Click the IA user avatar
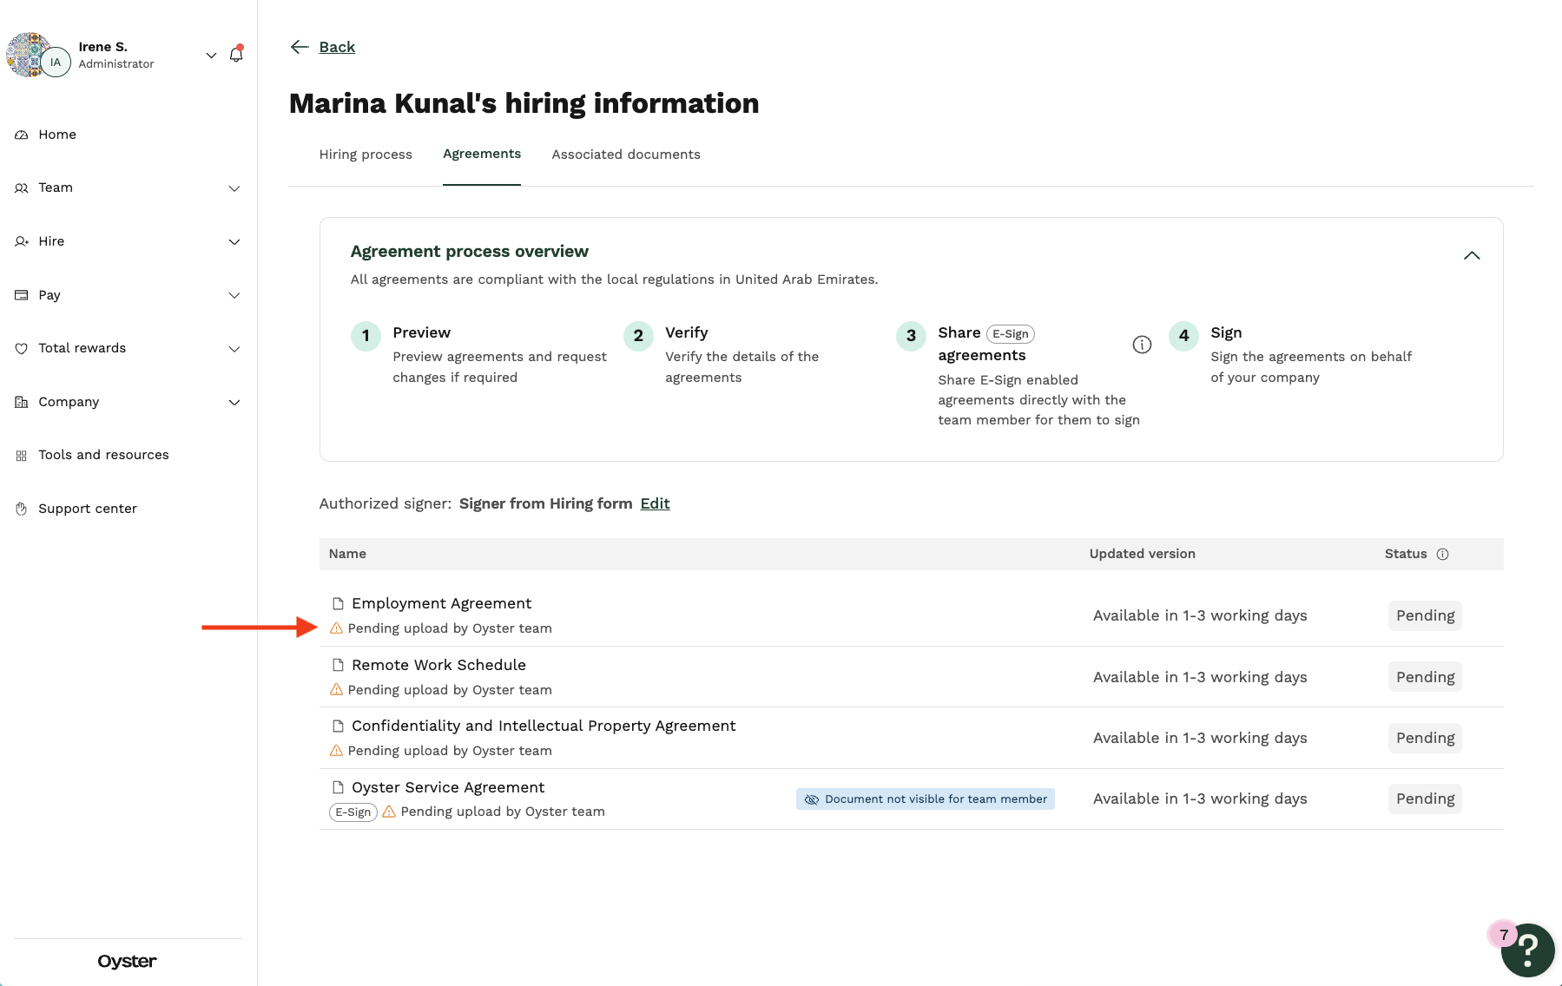The width and height of the screenshot is (1562, 986). (x=56, y=62)
